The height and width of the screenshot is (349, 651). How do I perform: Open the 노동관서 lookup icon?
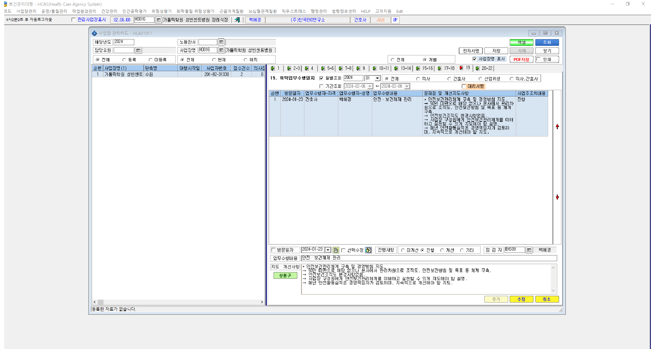[221, 42]
